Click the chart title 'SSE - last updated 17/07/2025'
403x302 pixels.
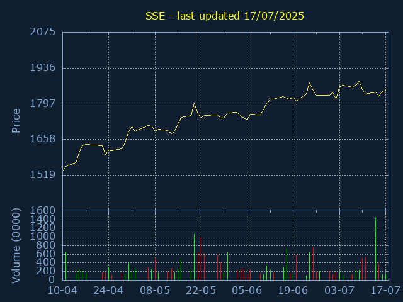225,16
